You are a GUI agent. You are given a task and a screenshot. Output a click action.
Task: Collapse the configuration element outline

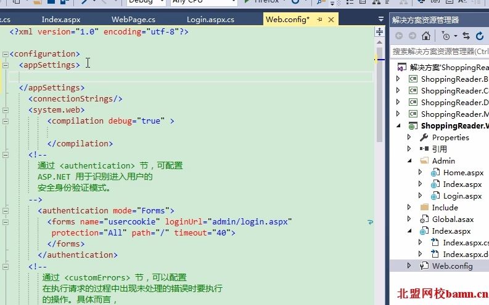click(6, 54)
